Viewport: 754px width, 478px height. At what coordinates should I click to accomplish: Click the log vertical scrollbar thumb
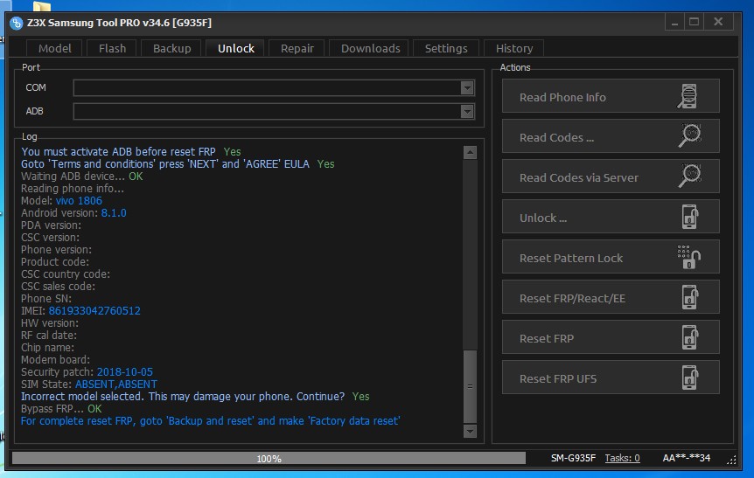(470, 386)
